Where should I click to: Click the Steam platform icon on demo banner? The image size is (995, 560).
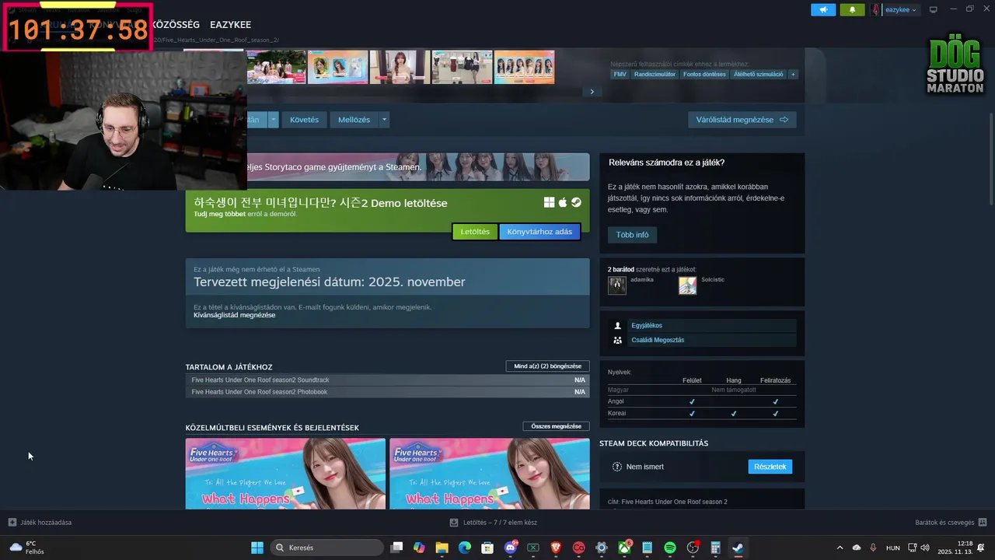pos(576,202)
